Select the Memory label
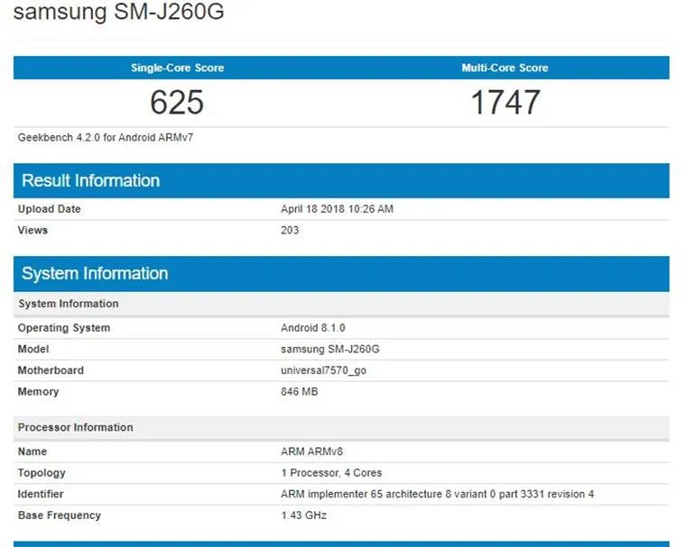This screenshot has width=685, height=547. (38, 392)
